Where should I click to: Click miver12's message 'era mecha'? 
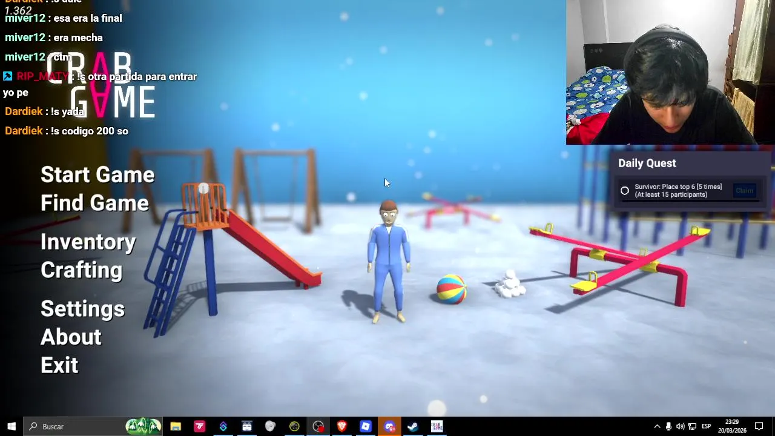78,38
